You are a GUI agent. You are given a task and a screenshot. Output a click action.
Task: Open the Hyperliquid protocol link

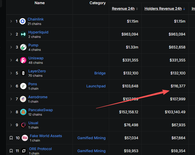[x=38, y=32]
